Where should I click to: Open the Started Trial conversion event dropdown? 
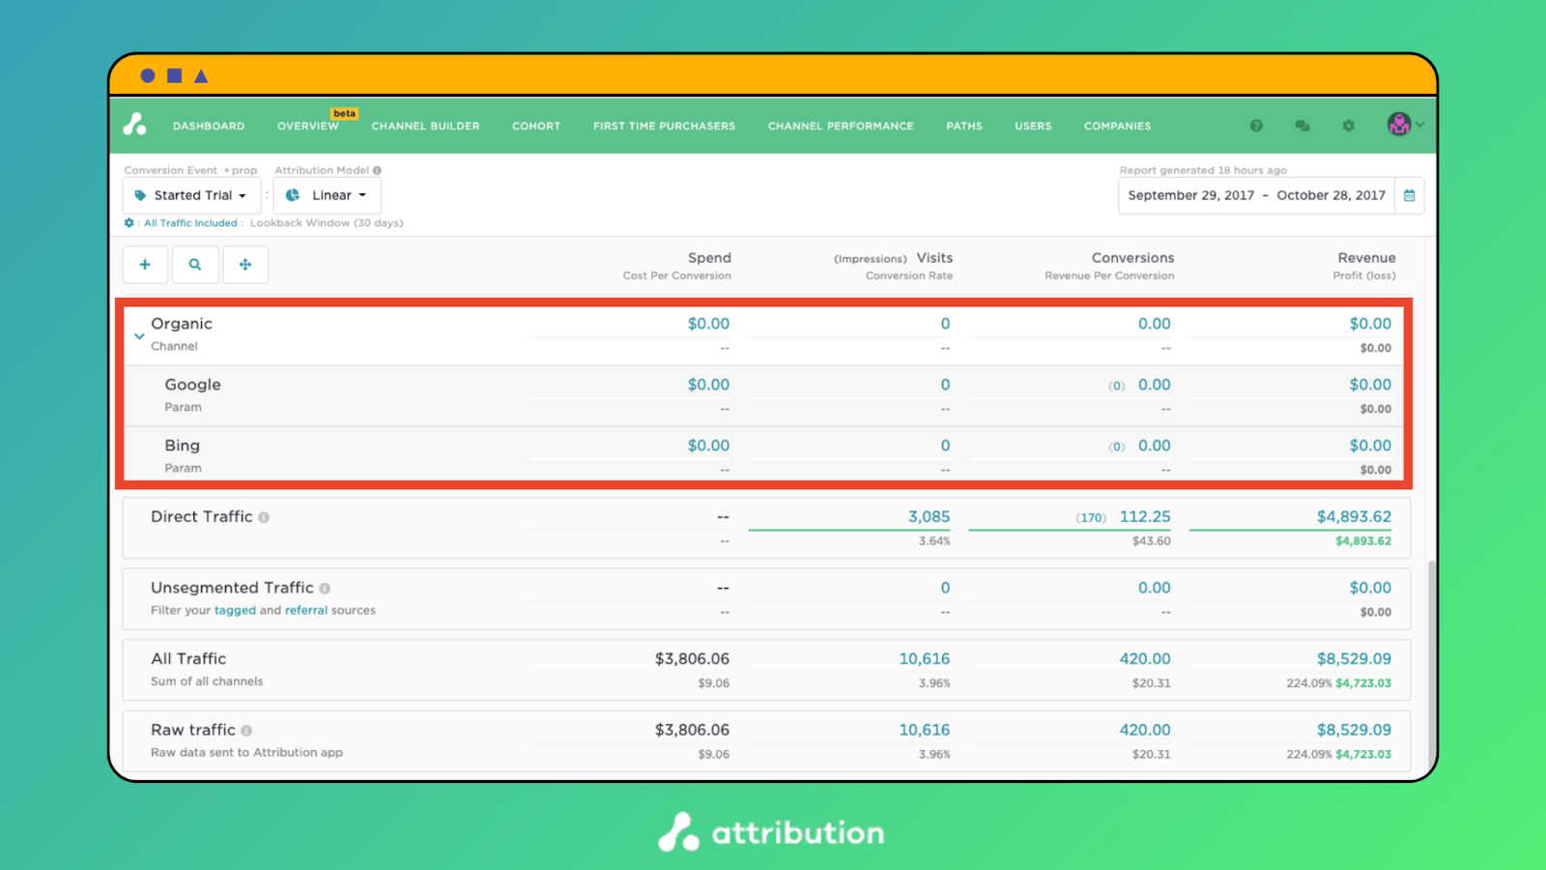192,195
